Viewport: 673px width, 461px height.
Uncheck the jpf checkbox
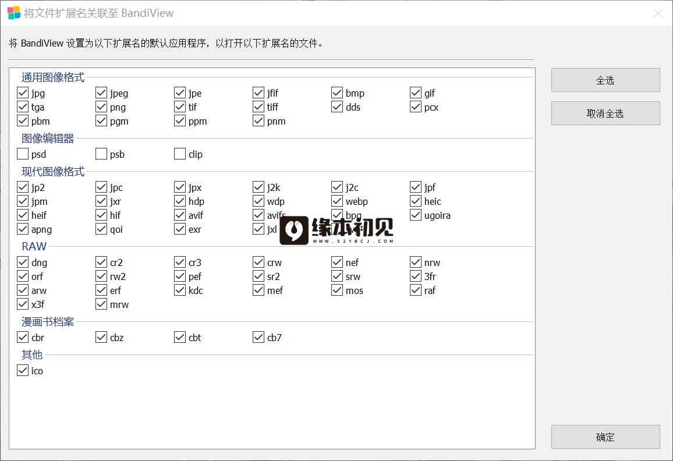tap(416, 187)
